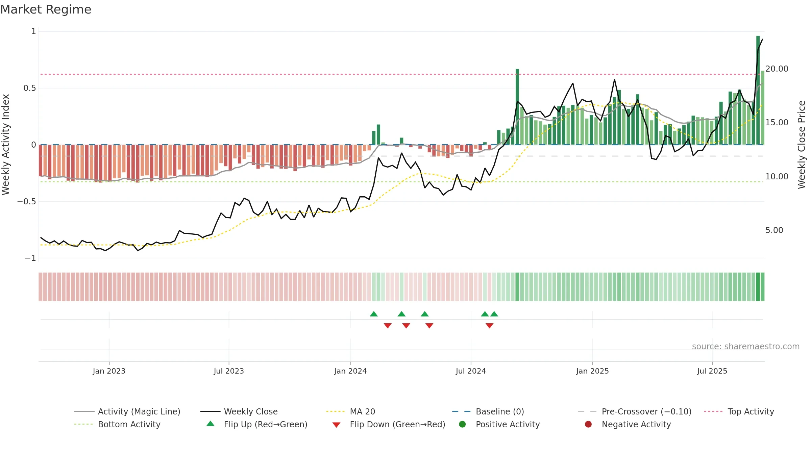Toggle the Activity (Magic Line) legend entry
This screenshot has width=811, height=456.
[x=127, y=411]
